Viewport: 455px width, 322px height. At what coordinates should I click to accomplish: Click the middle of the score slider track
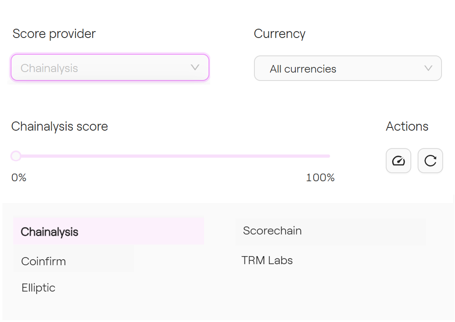(x=173, y=156)
